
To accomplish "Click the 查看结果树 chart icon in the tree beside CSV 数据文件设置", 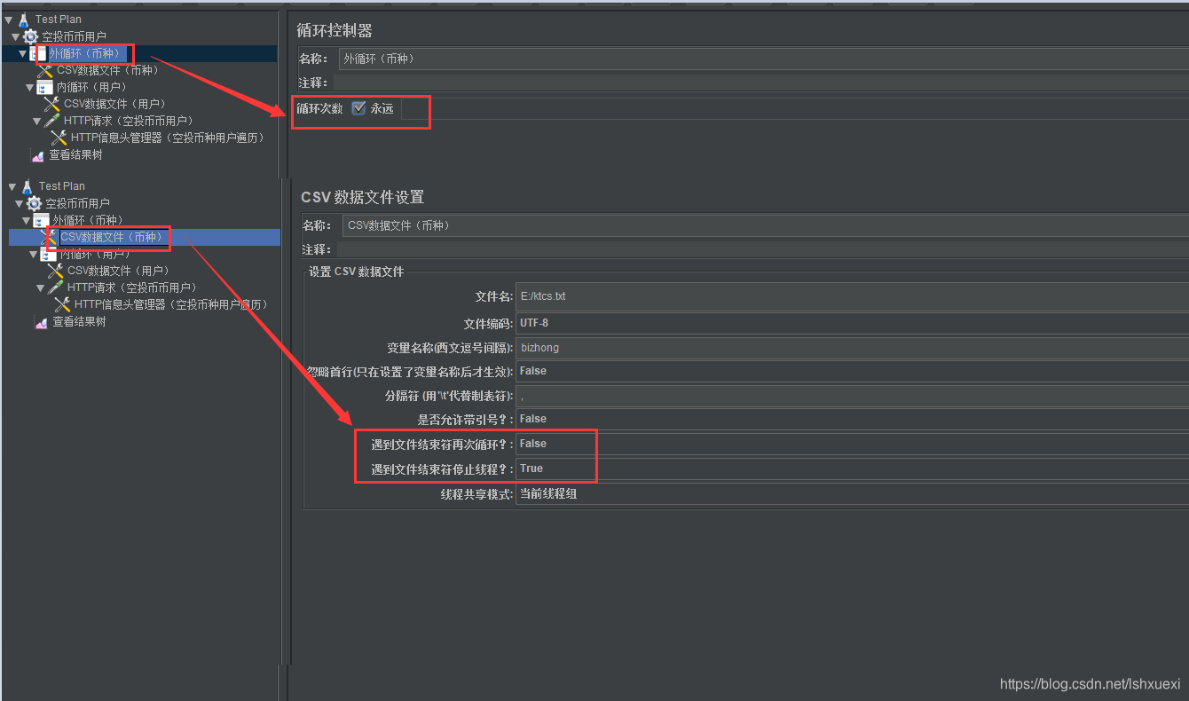I will (x=42, y=322).
